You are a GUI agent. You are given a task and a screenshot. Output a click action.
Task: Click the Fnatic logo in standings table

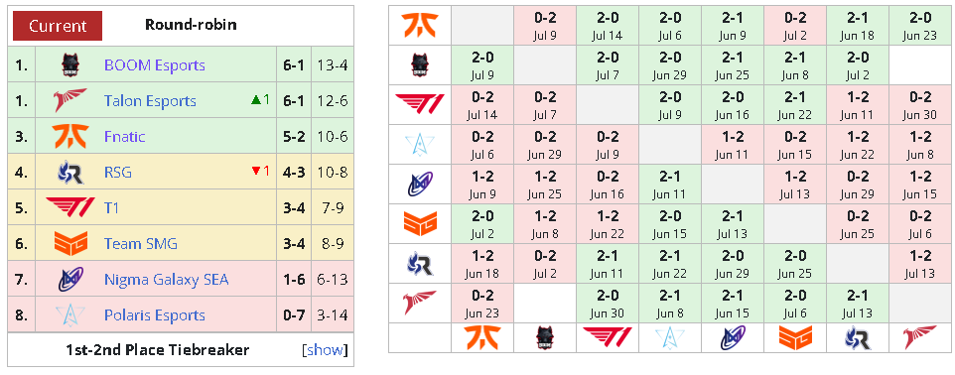(x=70, y=136)
